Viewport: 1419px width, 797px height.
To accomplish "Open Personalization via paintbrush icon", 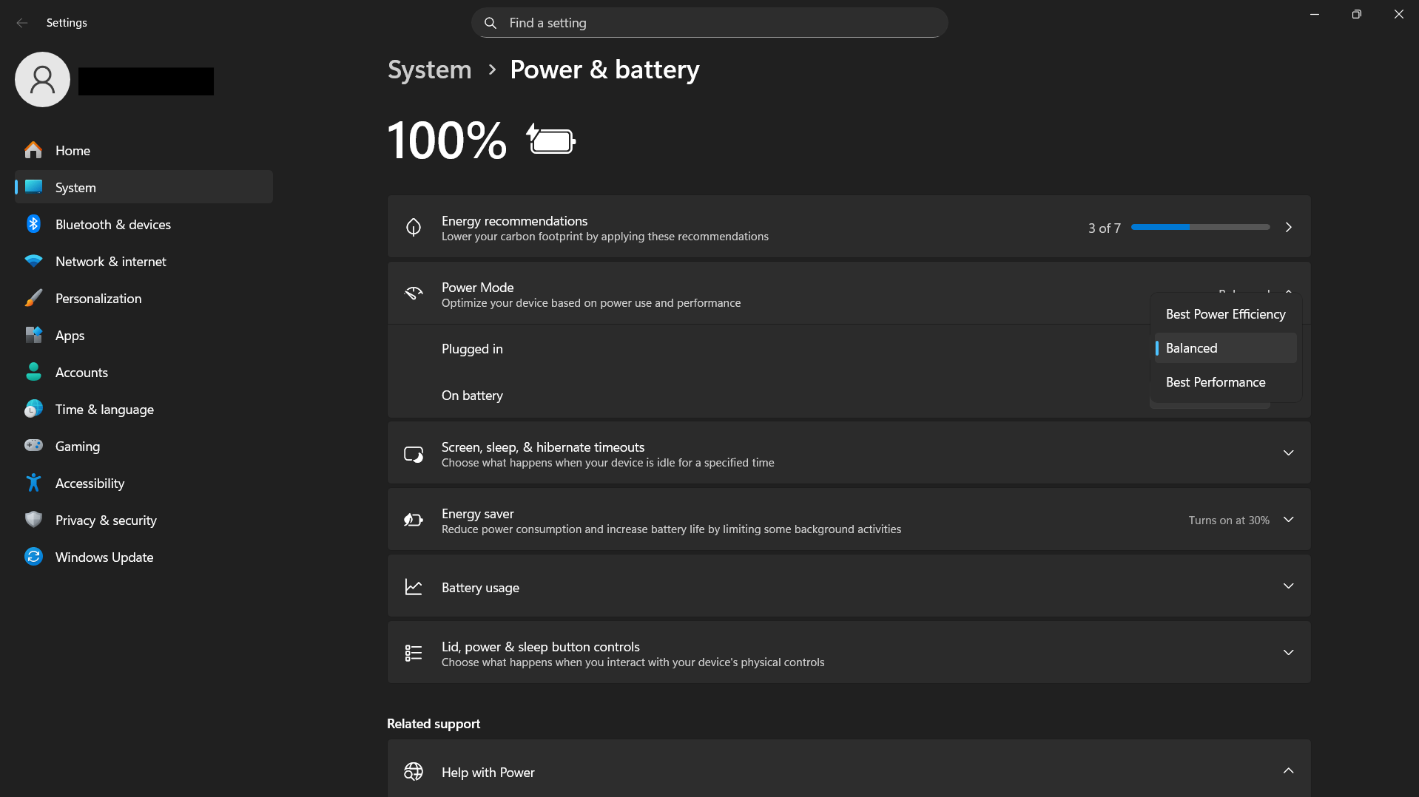I will [33, 298].
